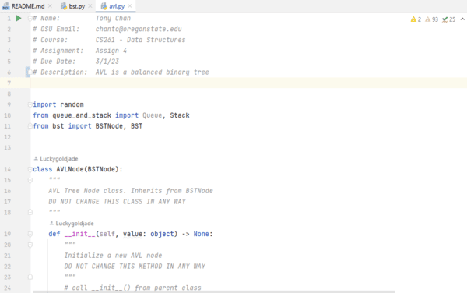Click 'Initialize a new AVL node' docstring
The height and width of the screenshot is (293, 467).
click(x=113, y=256)
